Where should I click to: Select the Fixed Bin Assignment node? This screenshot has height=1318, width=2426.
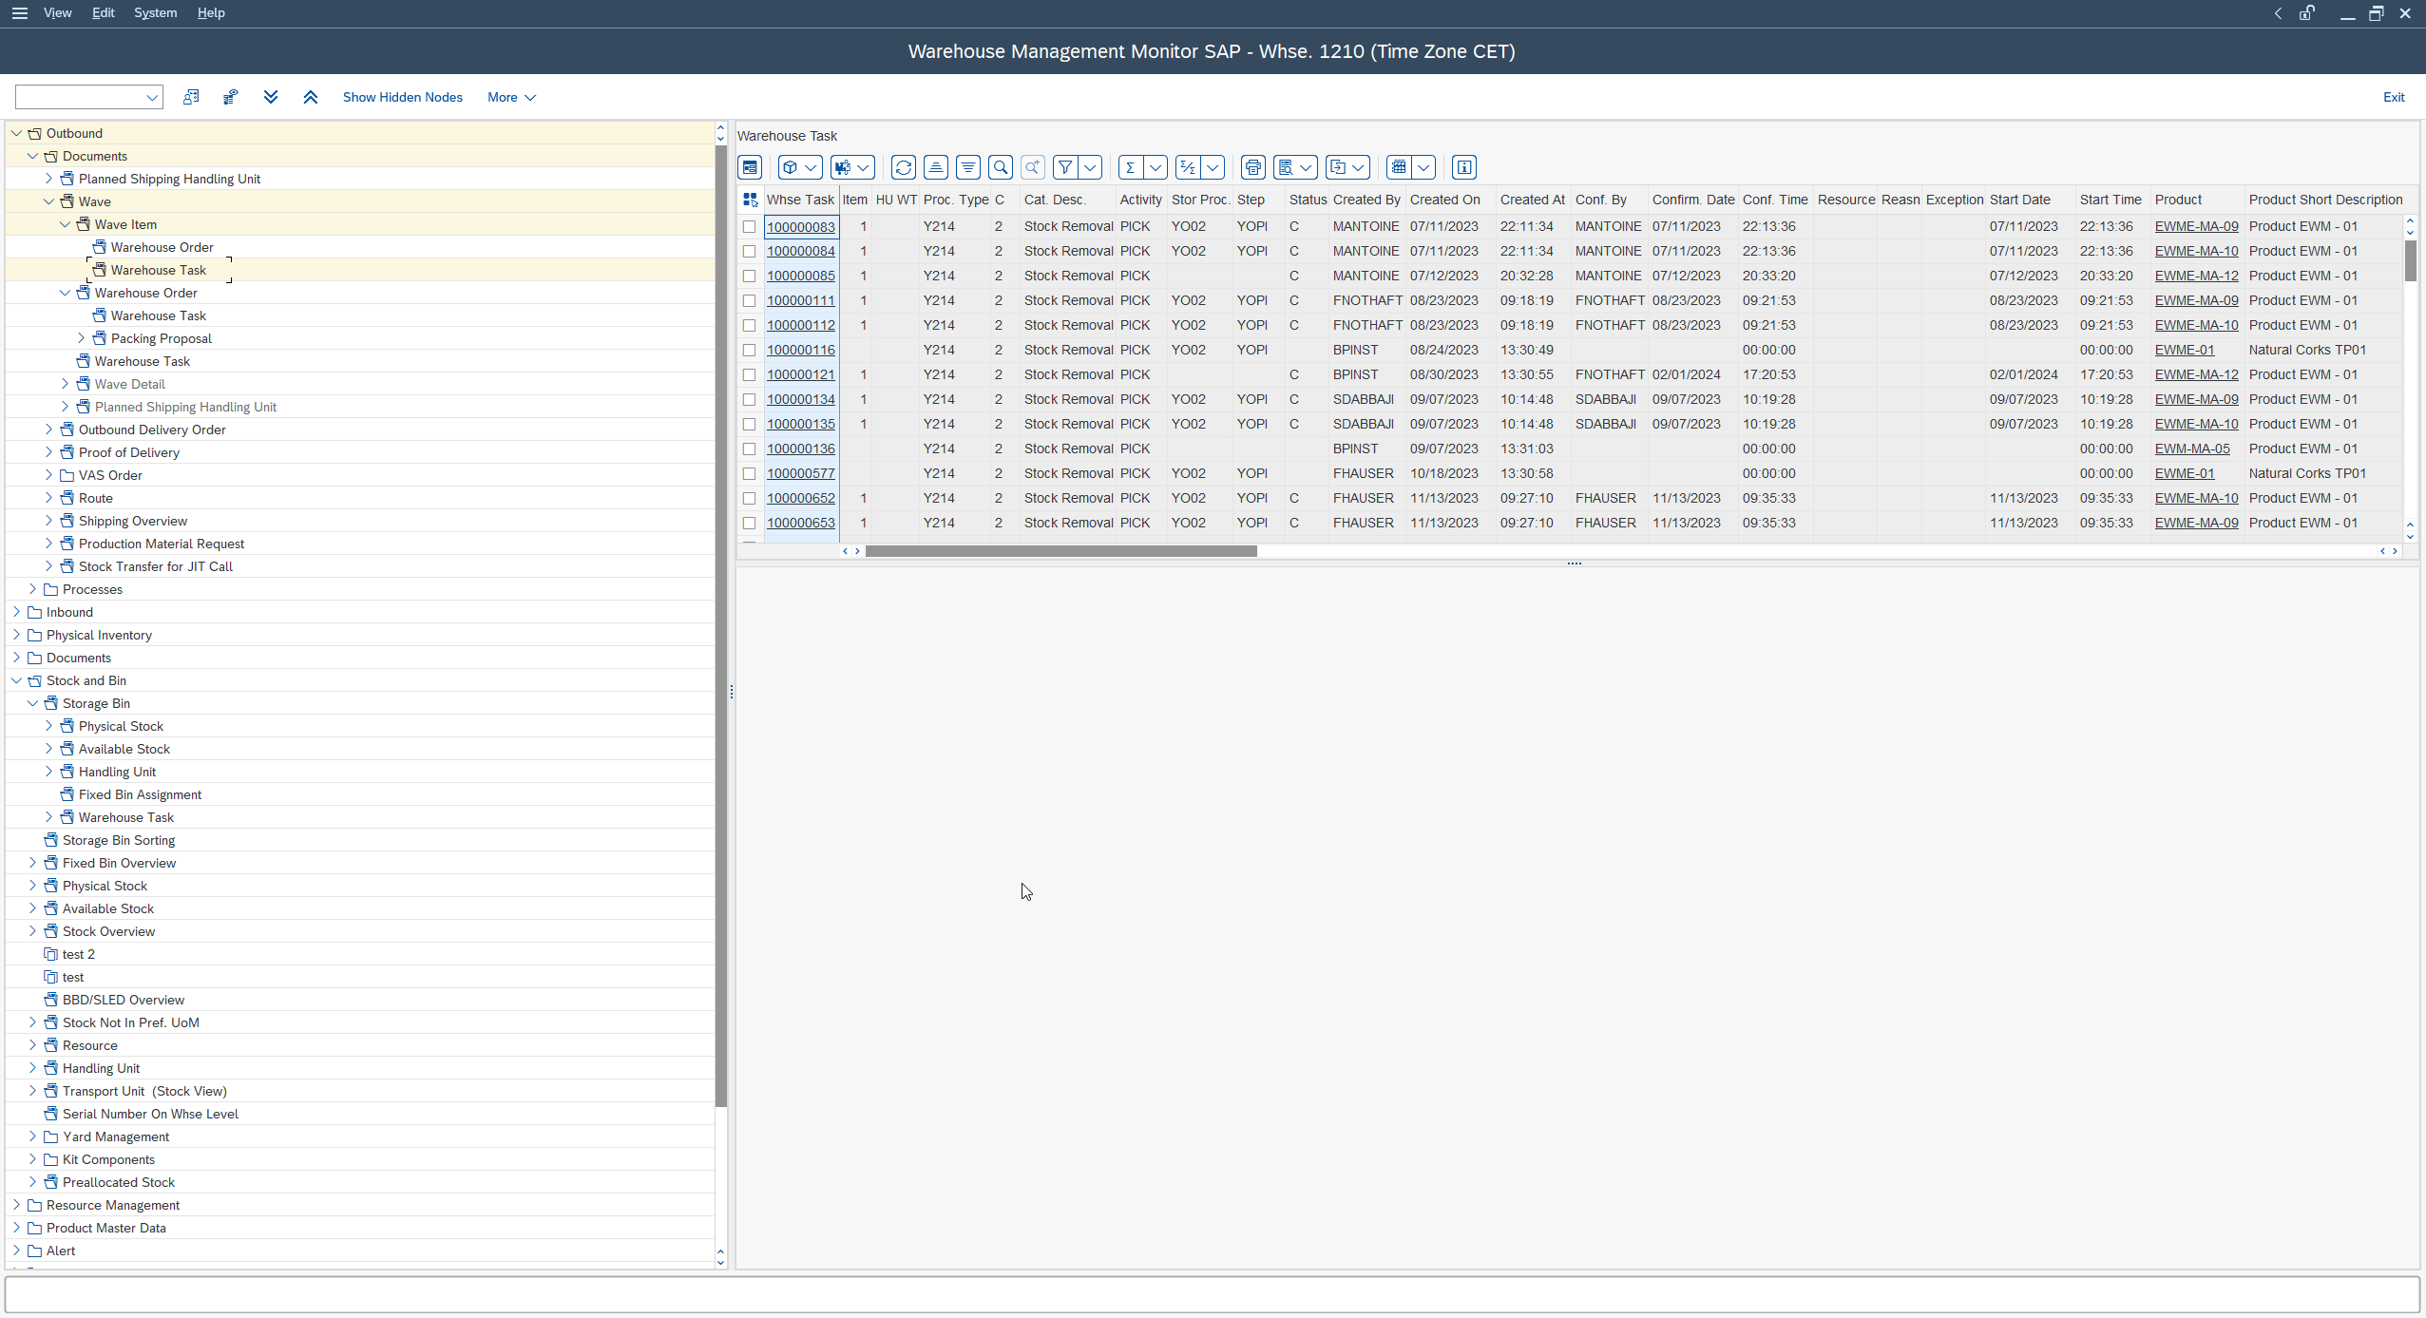point(140,794)
